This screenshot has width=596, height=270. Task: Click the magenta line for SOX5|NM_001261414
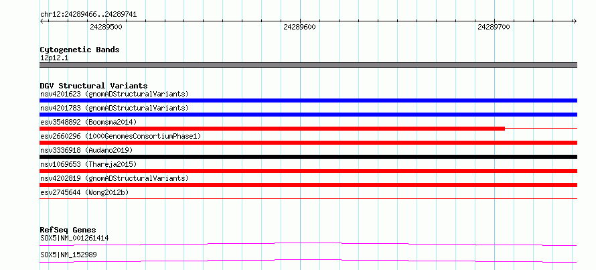[308, 243]
